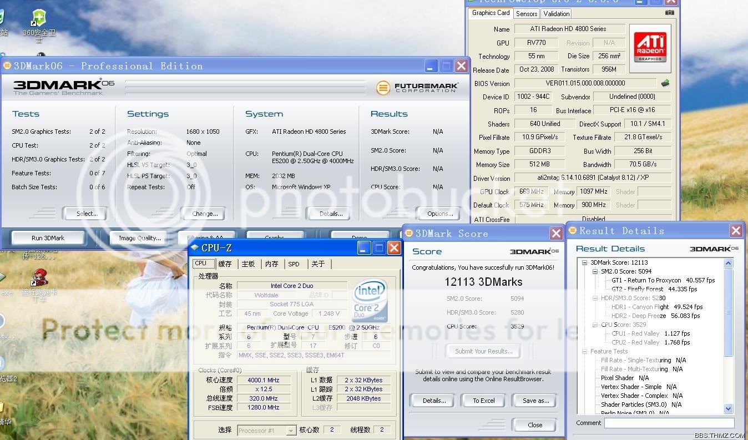Screen dimensions: 748x440
Task: Click Close button in 3DMark Score window
Action: (x=535, y=424)
